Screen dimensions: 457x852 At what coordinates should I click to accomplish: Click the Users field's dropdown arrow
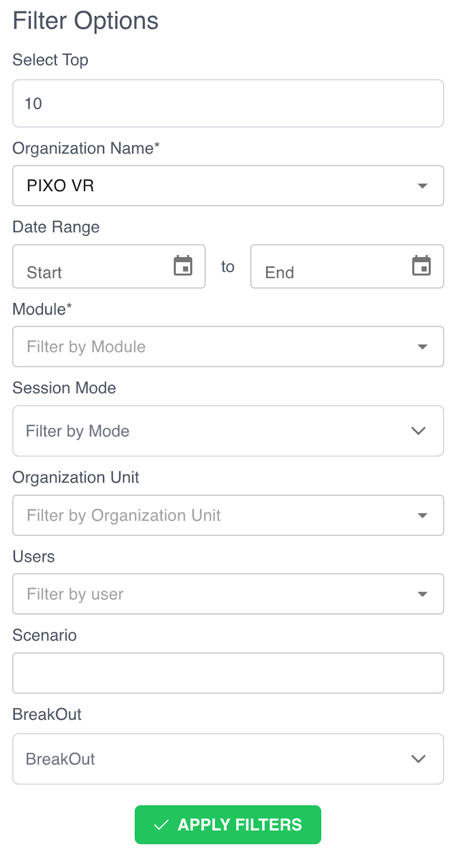point(422,594)
